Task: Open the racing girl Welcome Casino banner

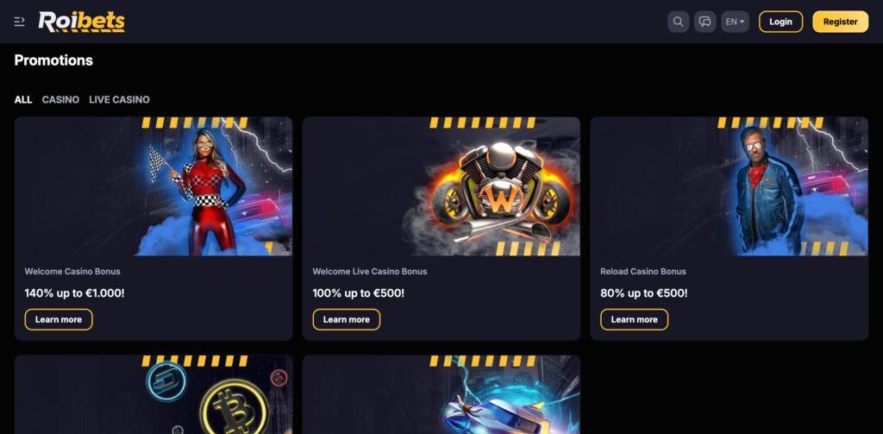Action: pos(153,186)
